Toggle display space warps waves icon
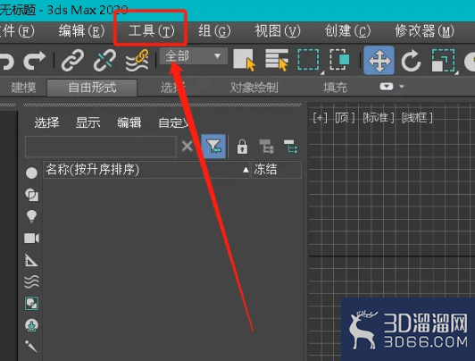Viewport: 475px width, 361px height. click(31, 281)
